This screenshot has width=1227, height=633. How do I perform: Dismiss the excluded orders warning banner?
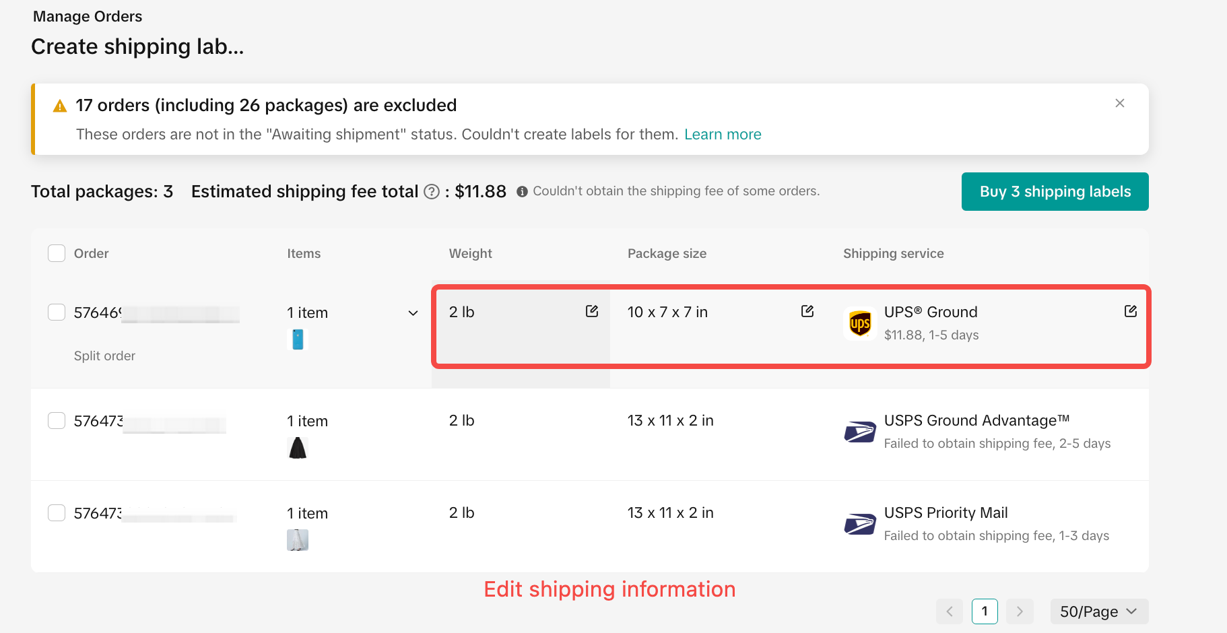pos(1119,103)
